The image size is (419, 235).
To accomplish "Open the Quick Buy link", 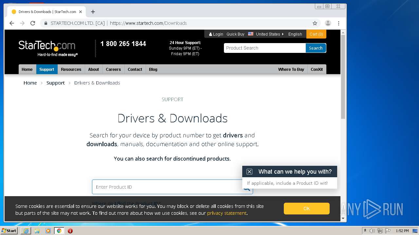I will tap(235, 34).
